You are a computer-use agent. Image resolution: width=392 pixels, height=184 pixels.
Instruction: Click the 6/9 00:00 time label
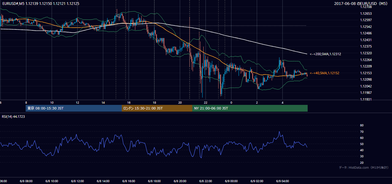[231, 181]
